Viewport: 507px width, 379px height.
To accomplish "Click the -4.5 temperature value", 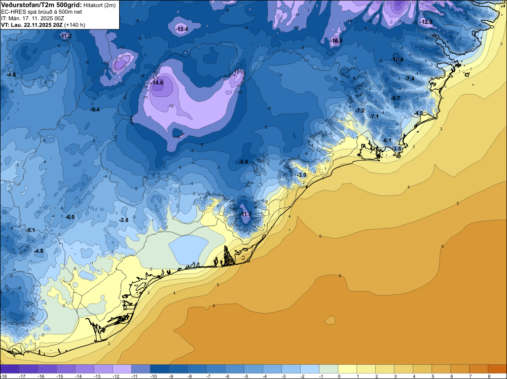I will tap(418, 113).
